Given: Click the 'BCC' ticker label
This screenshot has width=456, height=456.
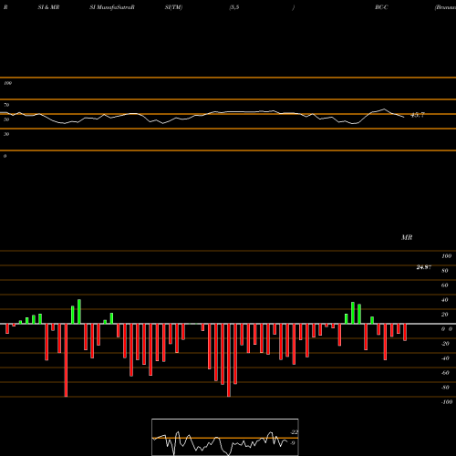Looking at the screenshot, I should click(x=381, y=7).
